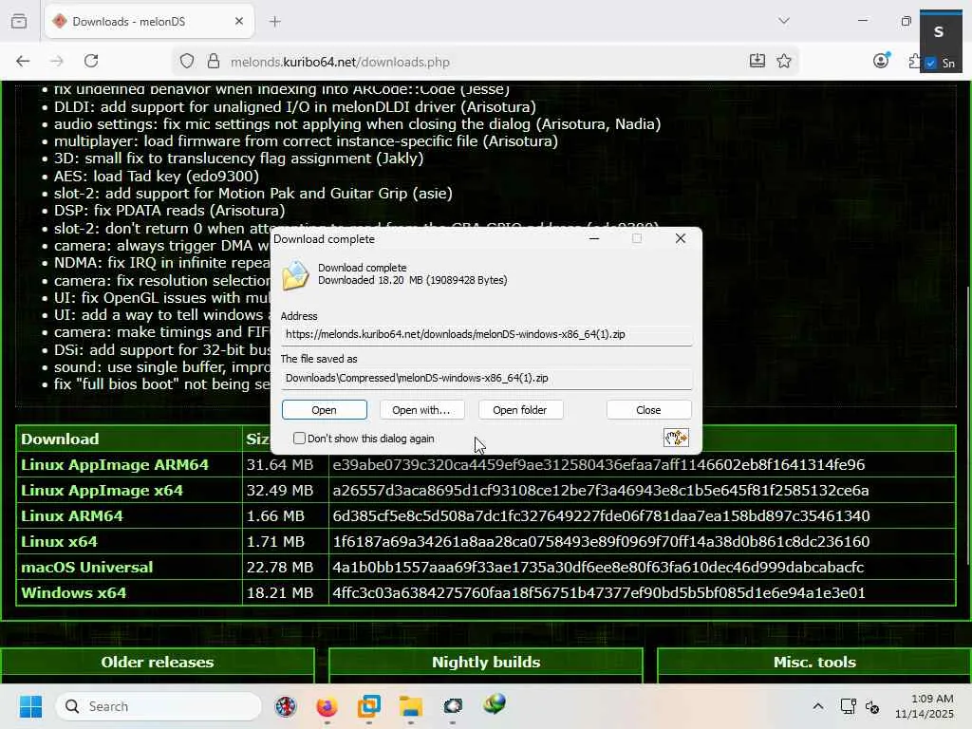
Task: Click the Download column header
Action: pos(60,439)
